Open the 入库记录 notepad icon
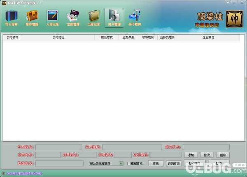 pos(52,18)
